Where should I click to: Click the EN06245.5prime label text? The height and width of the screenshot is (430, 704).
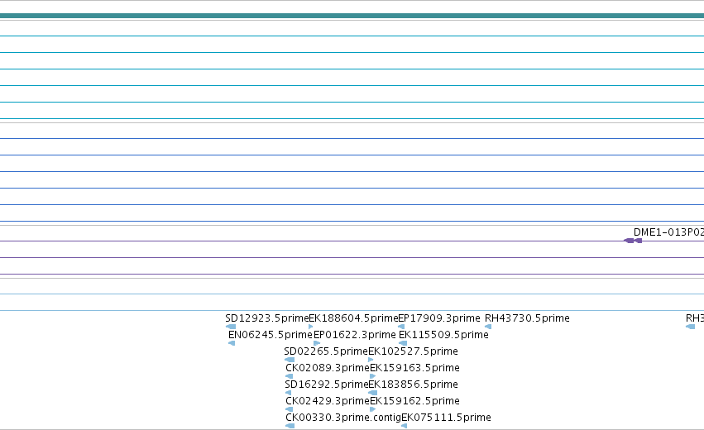271,335
